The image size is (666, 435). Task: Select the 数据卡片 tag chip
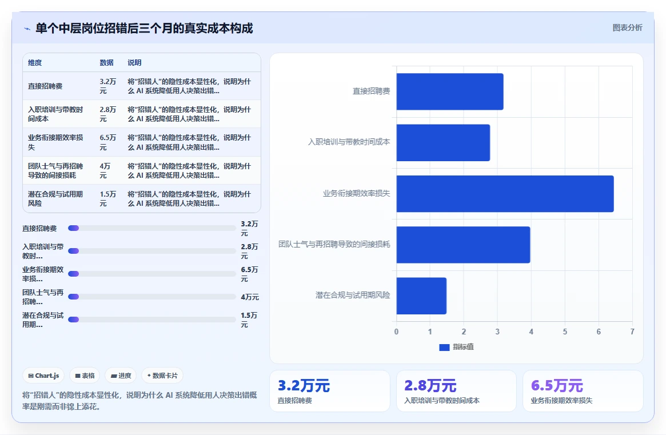162,376
